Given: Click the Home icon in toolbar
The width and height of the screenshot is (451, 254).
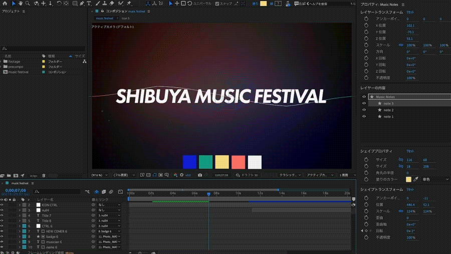Looking at the screenshot, I should coord(5,4).
